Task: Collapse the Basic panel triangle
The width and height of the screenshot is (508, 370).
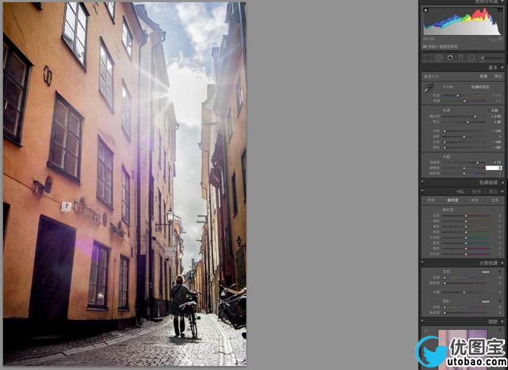Action: pos(503,68)
